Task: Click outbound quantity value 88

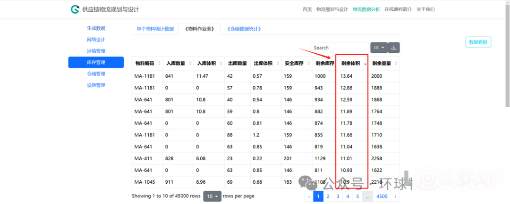Action: [230, 135]
